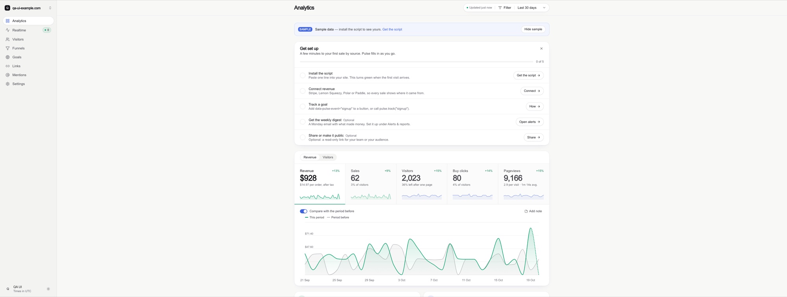Click the setup progress bar
Image resolution: width=787 pixels, height=297 pixels.
(416, 62)
